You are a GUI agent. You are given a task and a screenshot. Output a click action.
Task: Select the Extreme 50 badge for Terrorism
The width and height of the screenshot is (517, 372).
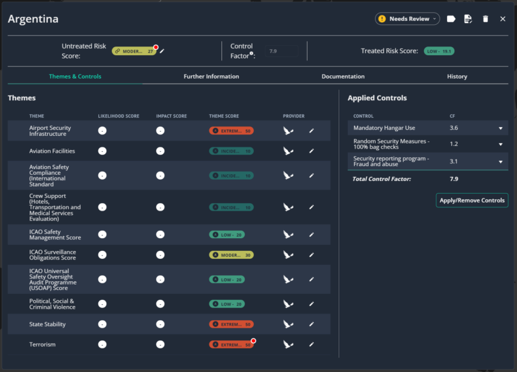232,344
